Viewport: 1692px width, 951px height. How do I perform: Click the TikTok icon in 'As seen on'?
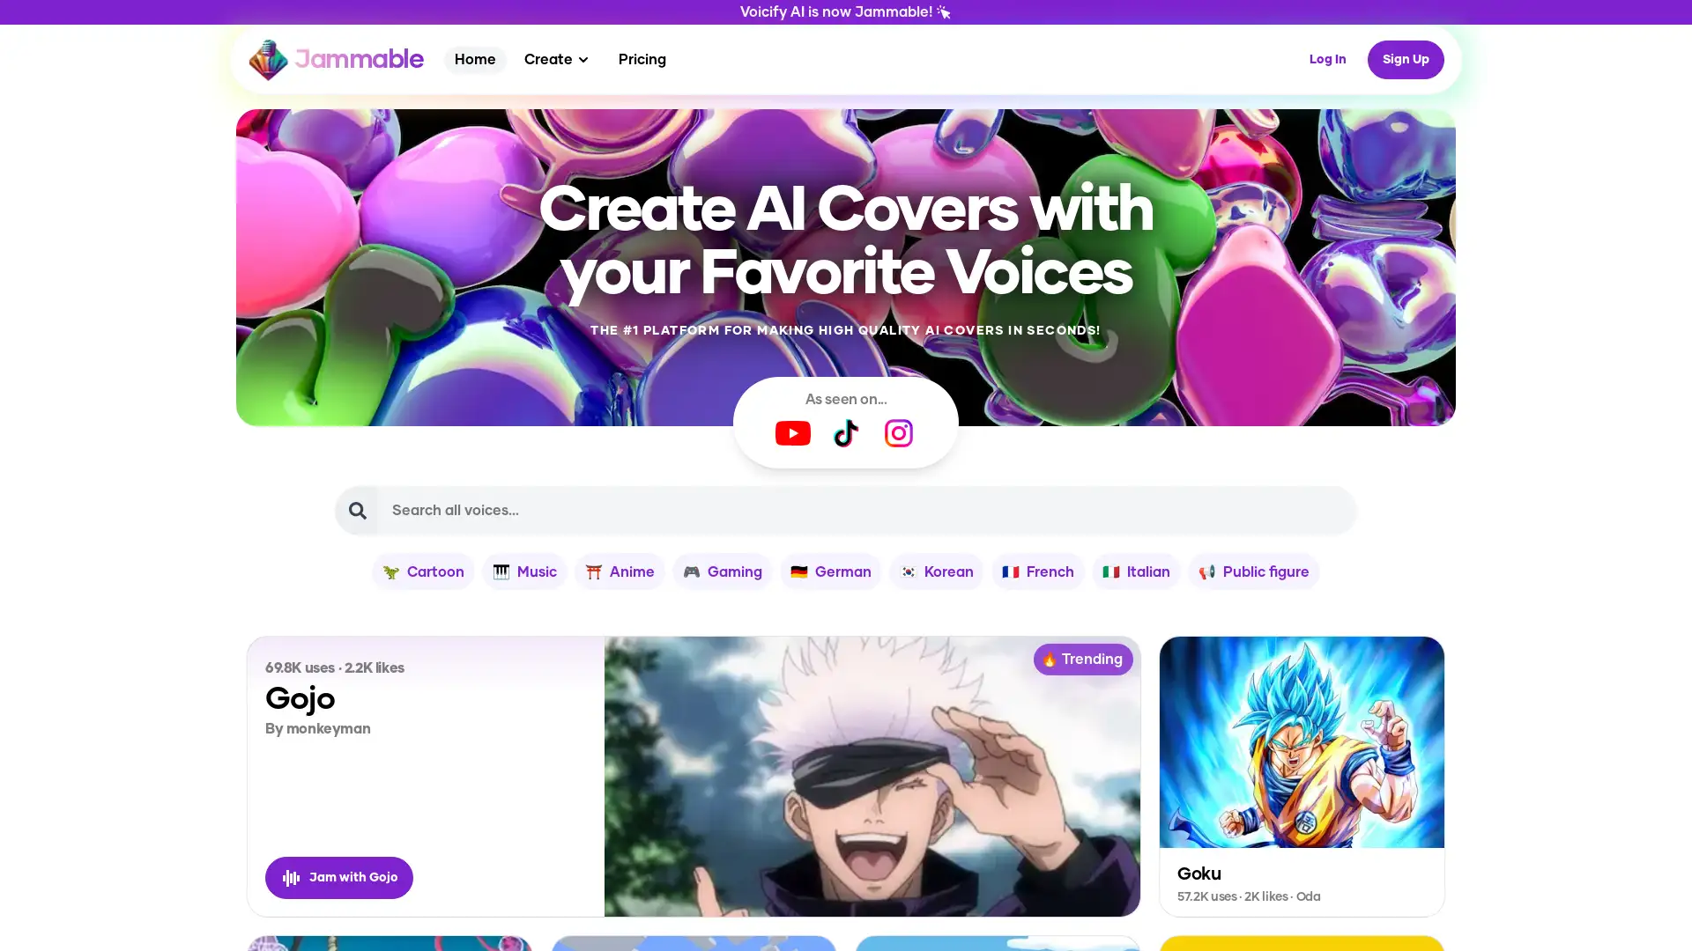pos(845,433)
